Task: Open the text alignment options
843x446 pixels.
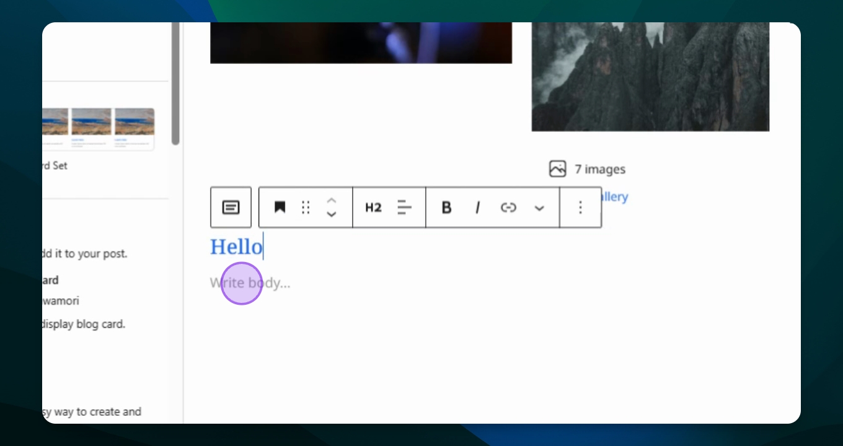Action: 404,208
